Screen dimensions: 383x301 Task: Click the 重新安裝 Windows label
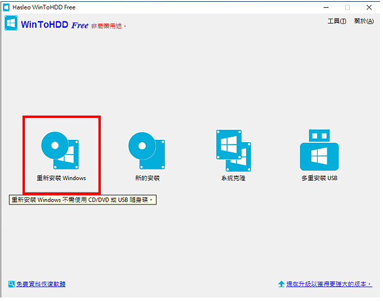[x=61, y=178]
